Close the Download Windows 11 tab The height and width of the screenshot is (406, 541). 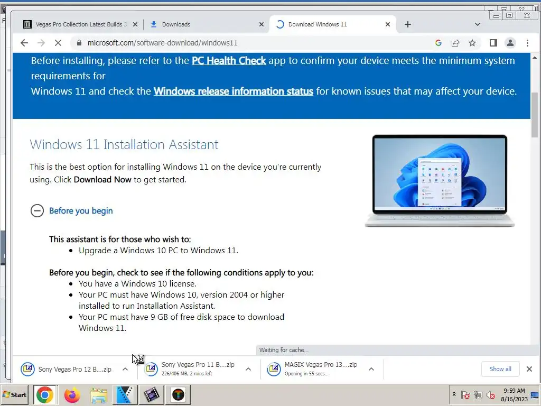(388, 24)
